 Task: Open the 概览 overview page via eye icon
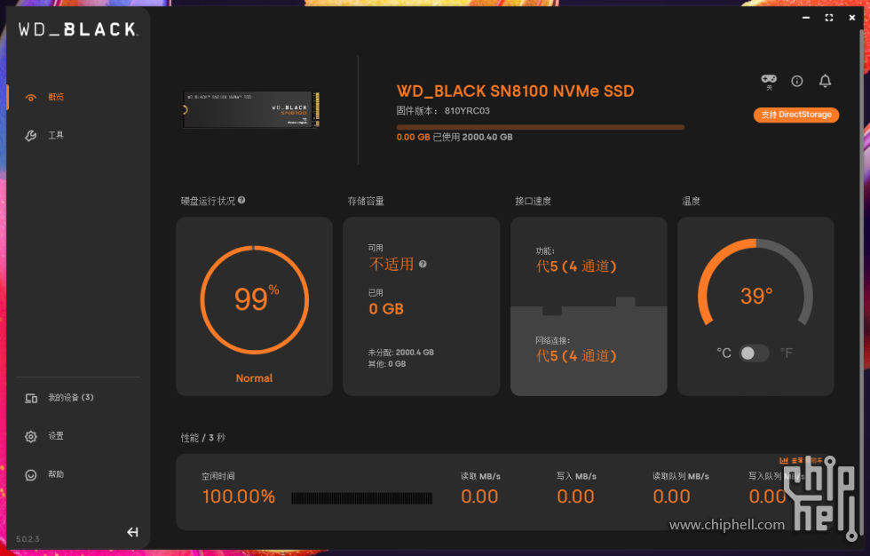[31, 98]
